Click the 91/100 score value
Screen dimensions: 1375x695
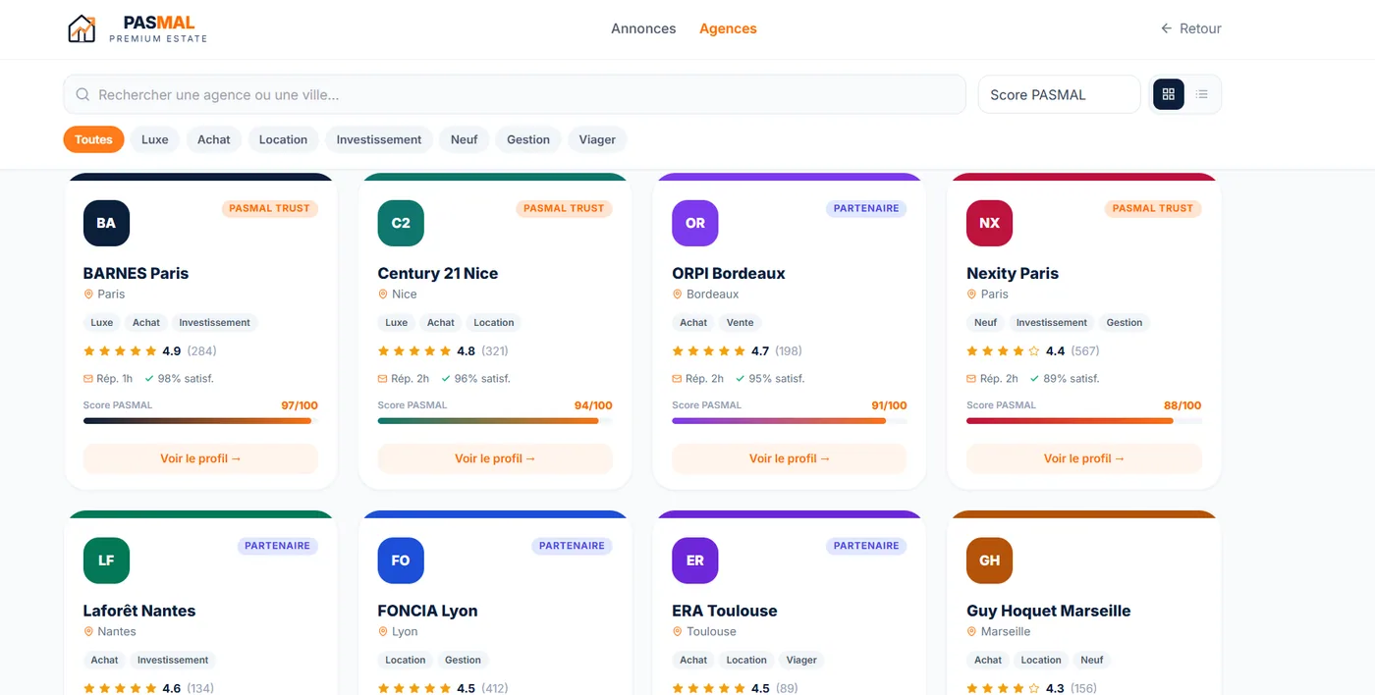tap(889, 405)
